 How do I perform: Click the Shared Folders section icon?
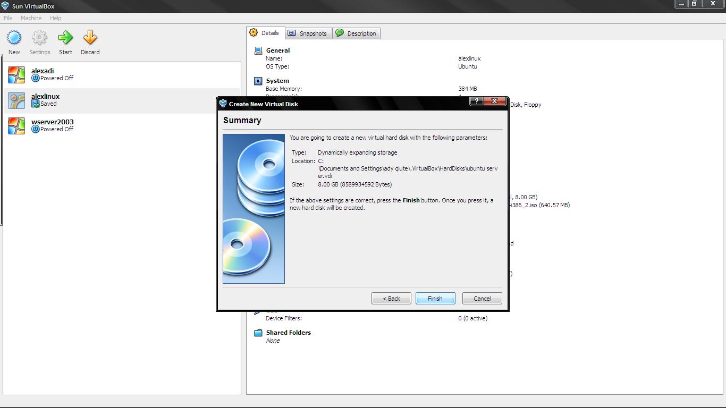(x=258, y=332)
